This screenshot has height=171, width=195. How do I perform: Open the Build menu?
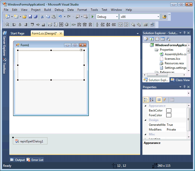click(47, 10)
